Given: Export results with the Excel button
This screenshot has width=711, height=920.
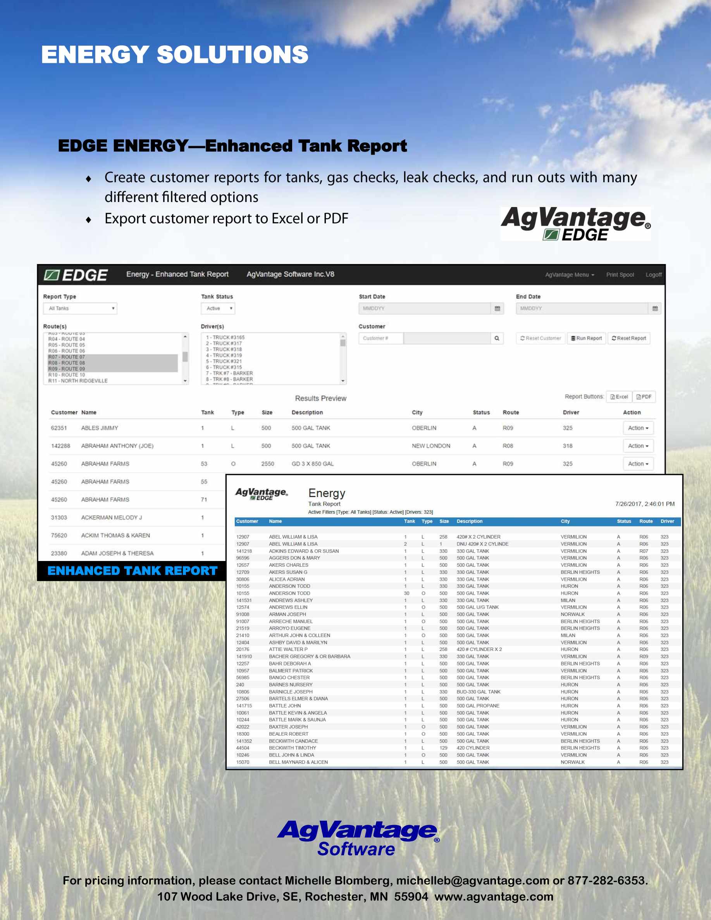Looking at the screenshot, I should [619, 397].
